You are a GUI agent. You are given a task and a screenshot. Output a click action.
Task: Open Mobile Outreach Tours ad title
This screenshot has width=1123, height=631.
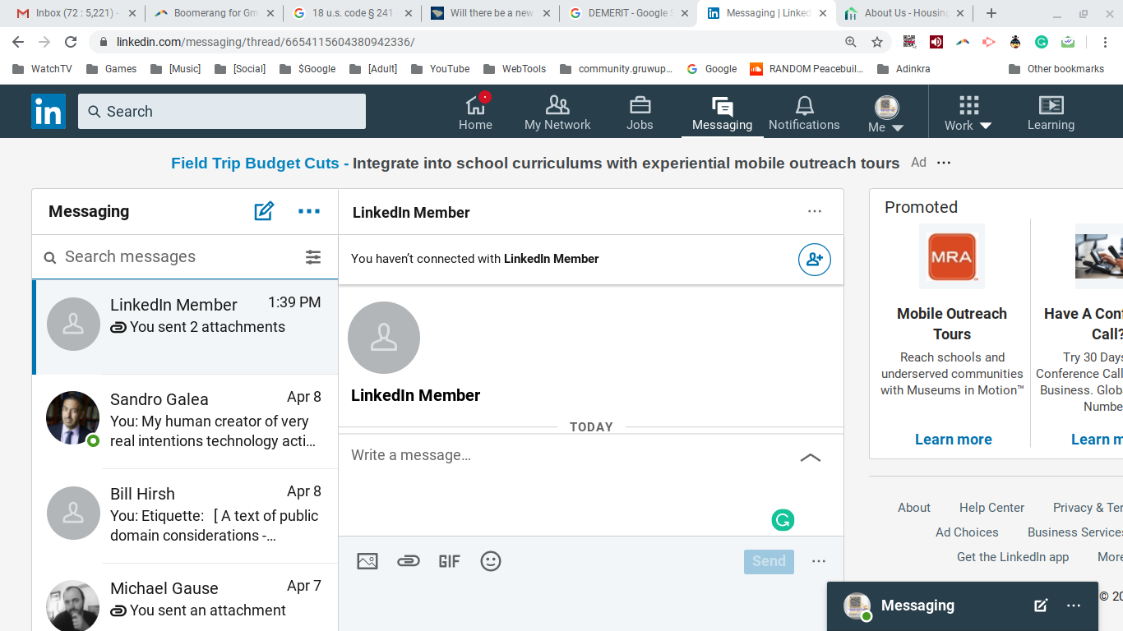tap(952, 324)
